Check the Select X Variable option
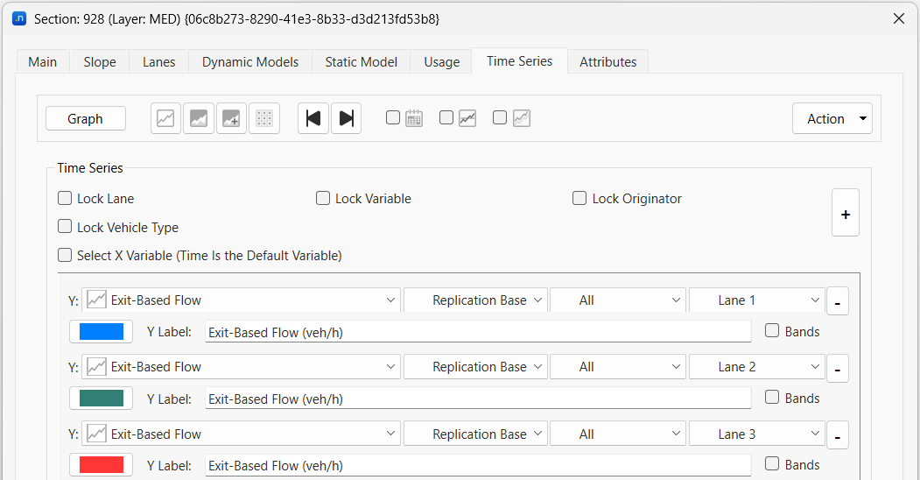920x480 pixels. [x=65, y=256]
